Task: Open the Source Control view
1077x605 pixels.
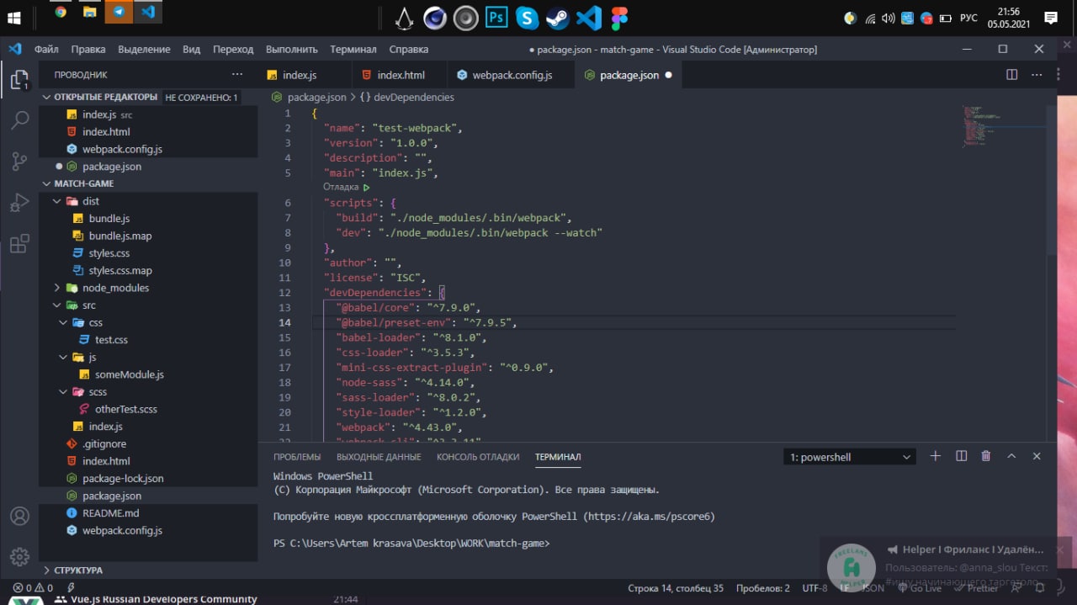Action: pyautogui.click(x=19, y=162)
